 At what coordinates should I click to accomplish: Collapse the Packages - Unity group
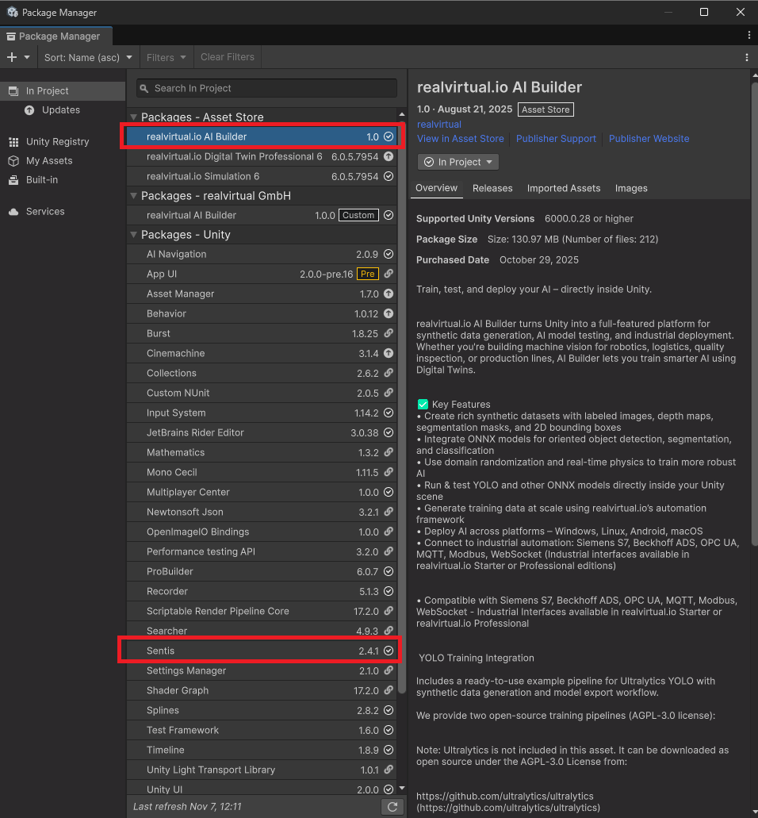pyautogui.click(x=133, y=235)
